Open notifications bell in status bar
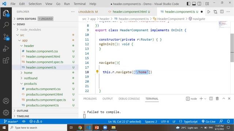Screen dimensions: 234x131 click(228, 122)
